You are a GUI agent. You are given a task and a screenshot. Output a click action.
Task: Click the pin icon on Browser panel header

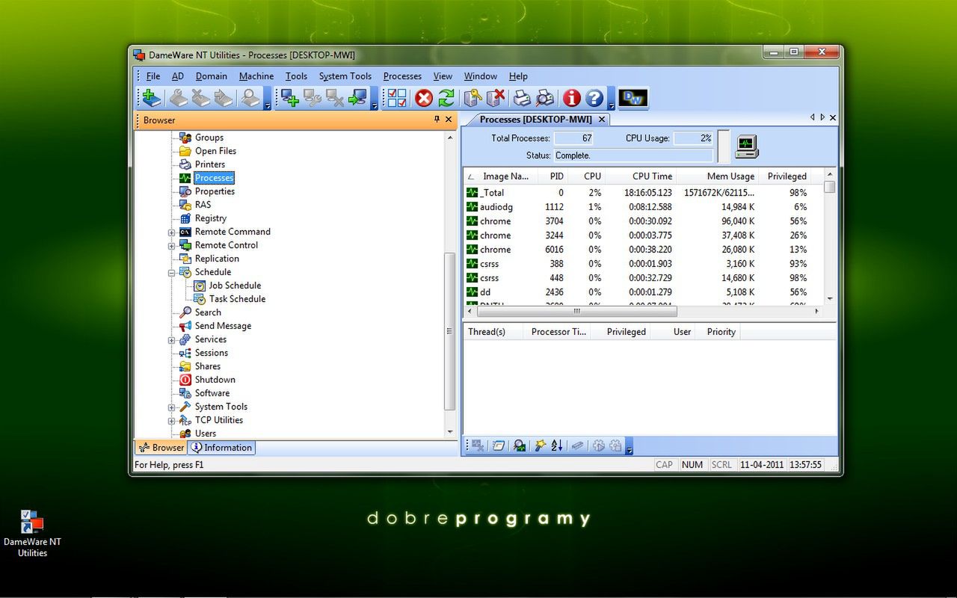coord(437,120)
